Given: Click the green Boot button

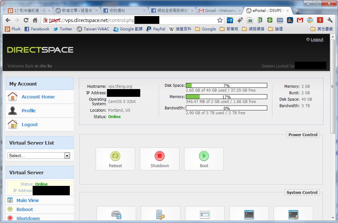Looking at the screenshot, I should pos(204,159).
